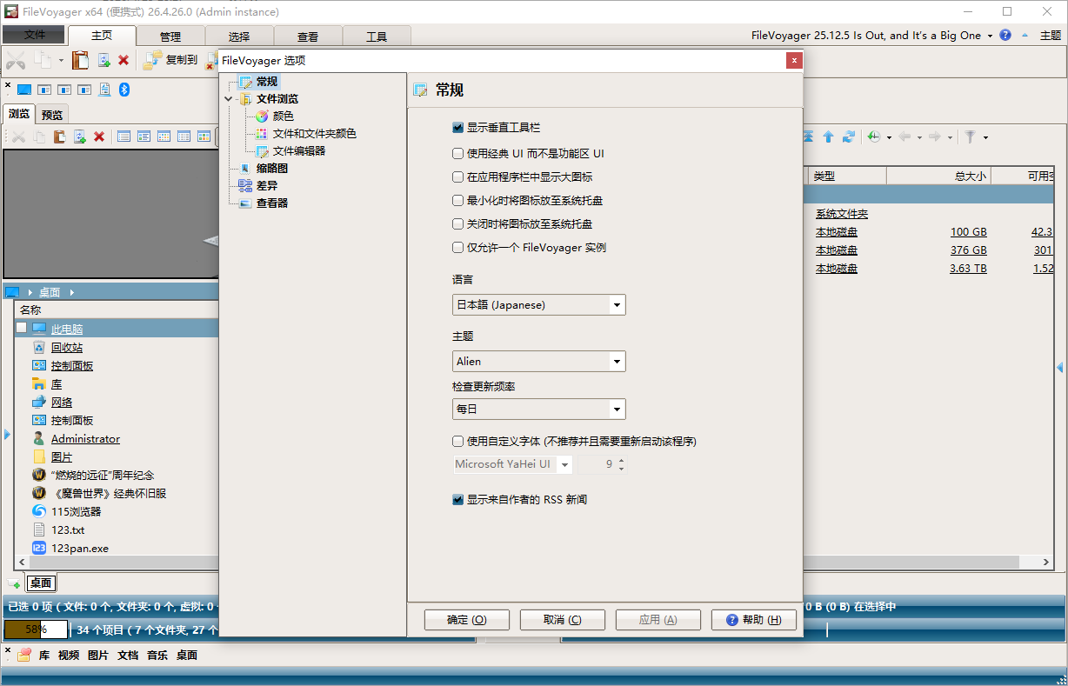Open the Bluetooth tool on the vertical toolbar
The height and width of the screenshot is (686, 1068).
coord(123,89)
